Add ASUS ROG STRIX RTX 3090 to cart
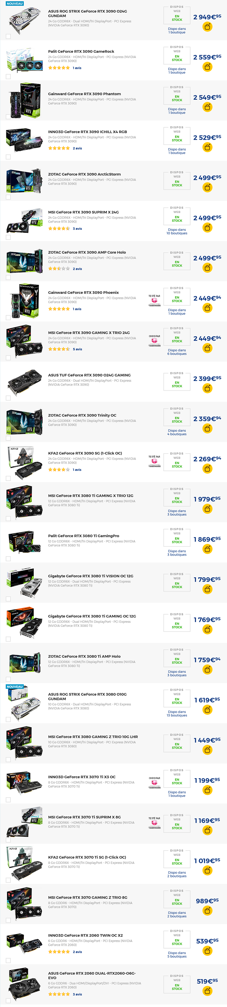Viewport: 227px width, 1007px height. [208, 27]
